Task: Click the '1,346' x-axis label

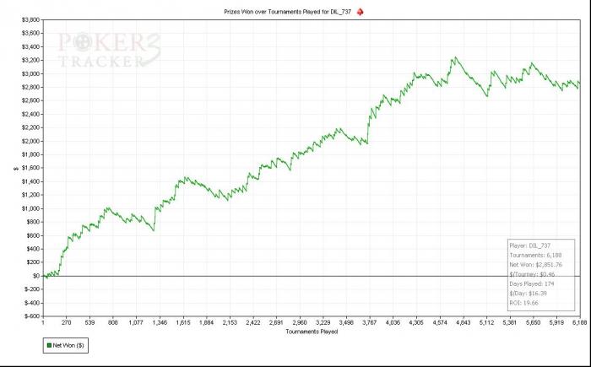Action: (160, 322)
